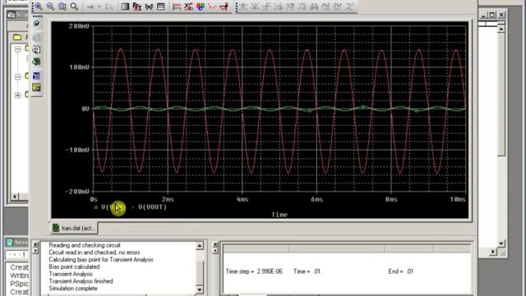Click the colorful Text Label icon
The width and height of the screenshot is (526, 296).
pyautogui.click(x=201, y=7)
